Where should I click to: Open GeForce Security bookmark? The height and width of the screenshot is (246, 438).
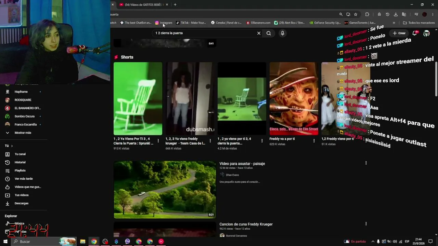[325, 23]
